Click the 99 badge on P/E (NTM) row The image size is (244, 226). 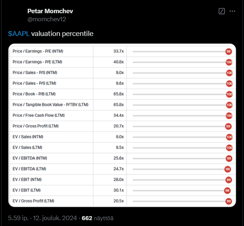[x=229, y=51]
